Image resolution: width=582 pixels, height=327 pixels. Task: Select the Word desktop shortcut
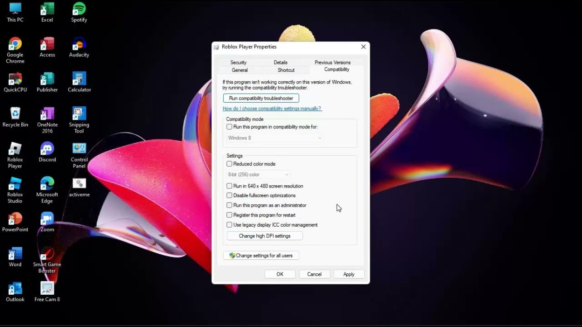15,257
